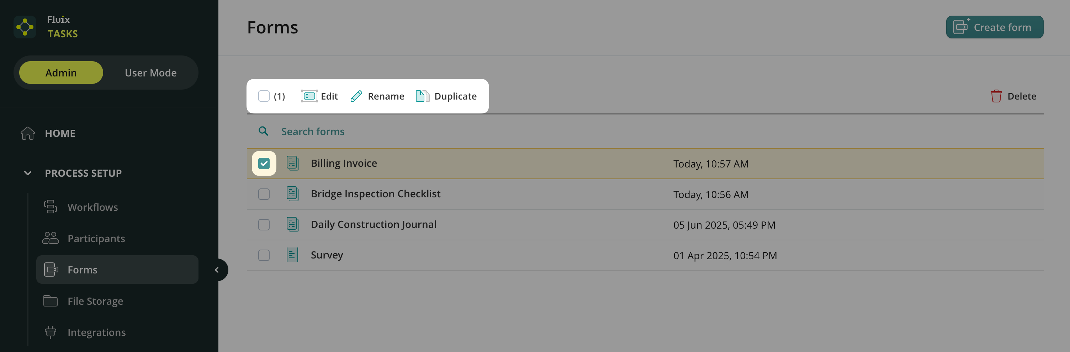Viewport: 1070px width, 352px height.
Task: Open the Daily Construction Journal form
Action: (x=374, y=225)
